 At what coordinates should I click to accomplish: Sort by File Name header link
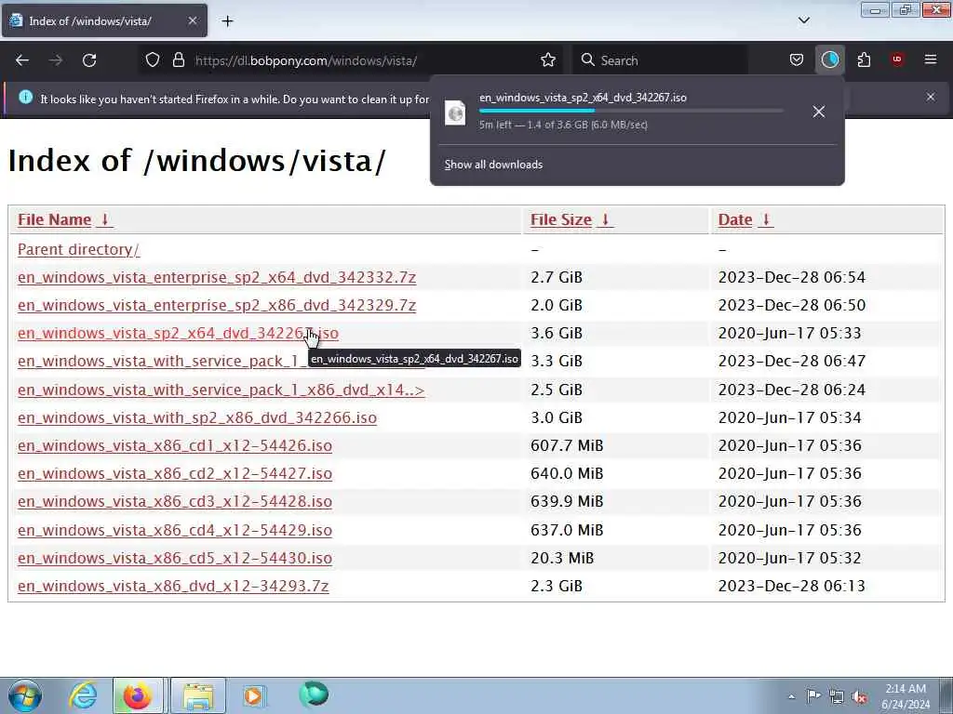pos(54,219)
